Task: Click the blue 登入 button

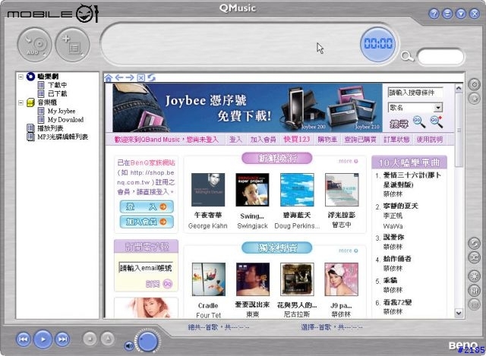Action: [147, 206]
